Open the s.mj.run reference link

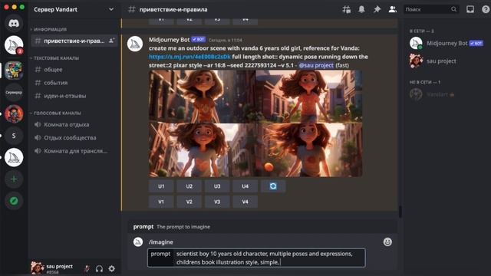189,57
